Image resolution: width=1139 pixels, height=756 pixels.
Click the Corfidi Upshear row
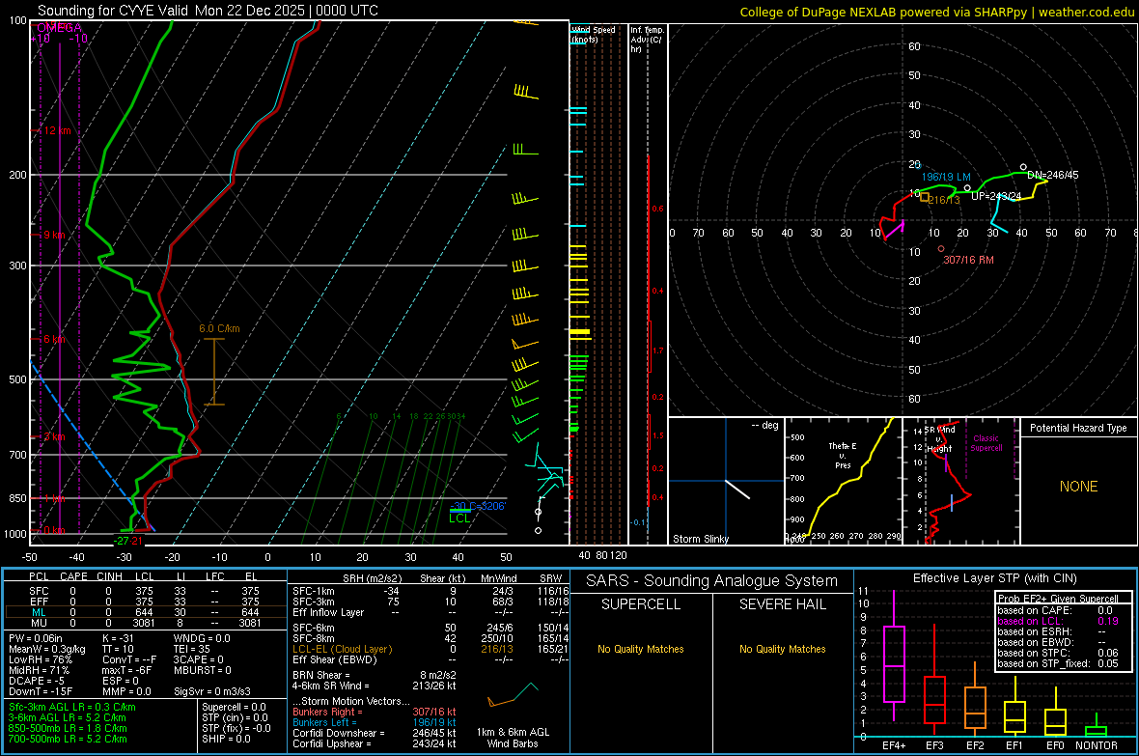click(375, 743)
